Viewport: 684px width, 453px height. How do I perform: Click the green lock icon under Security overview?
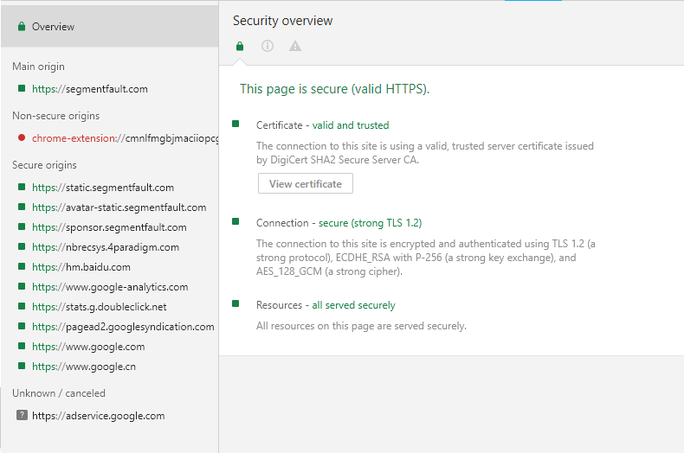tap(240, 46)
